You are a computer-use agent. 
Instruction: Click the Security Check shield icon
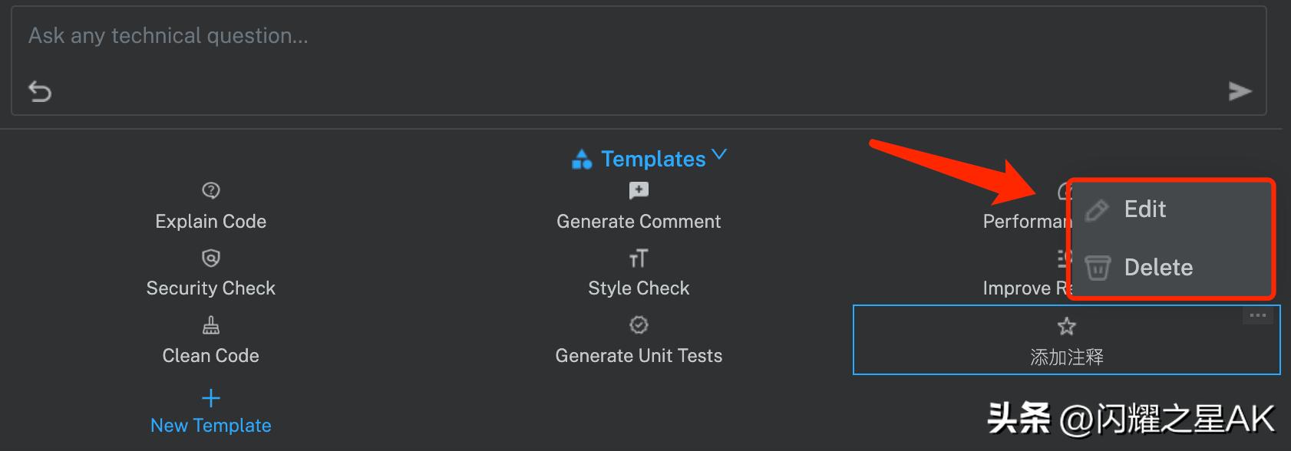point(211,258)
